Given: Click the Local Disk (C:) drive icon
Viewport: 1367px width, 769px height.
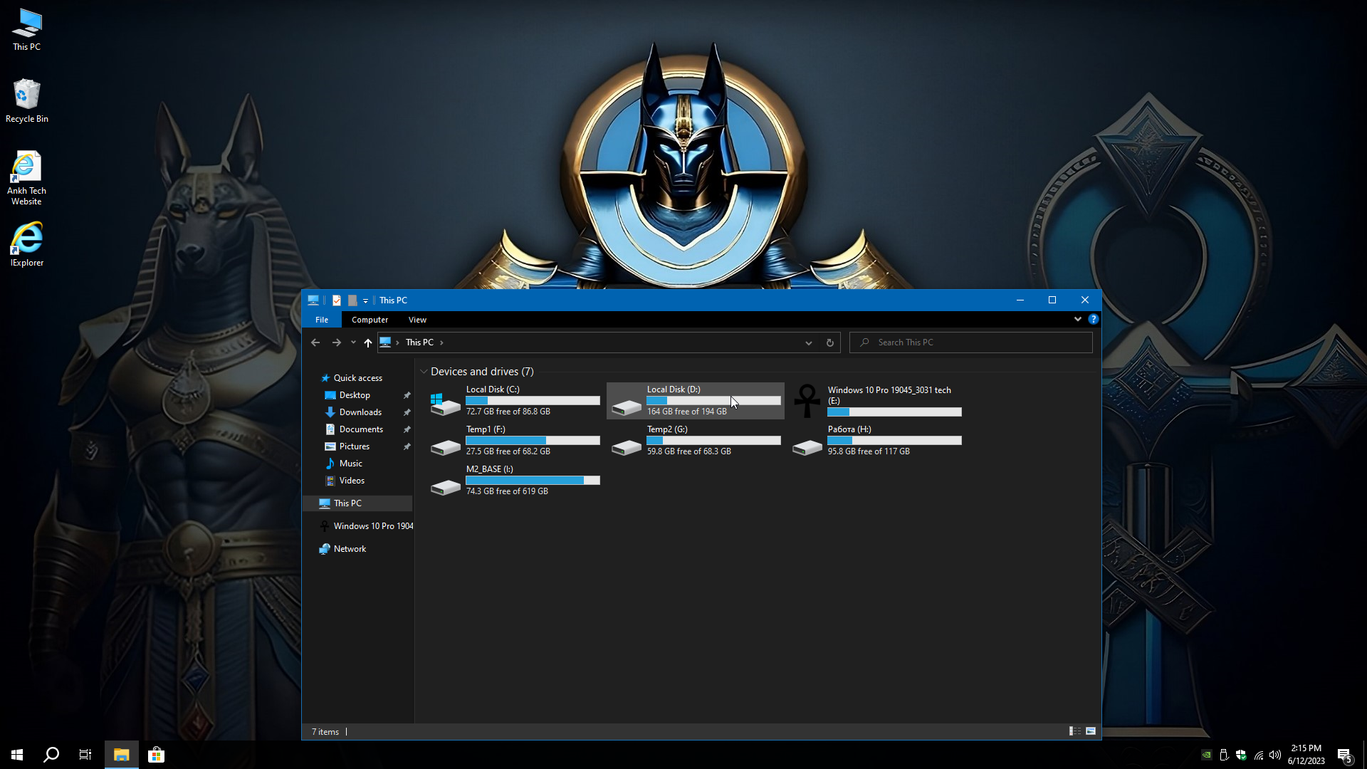Looking at the screenshot, I should 446,403.
